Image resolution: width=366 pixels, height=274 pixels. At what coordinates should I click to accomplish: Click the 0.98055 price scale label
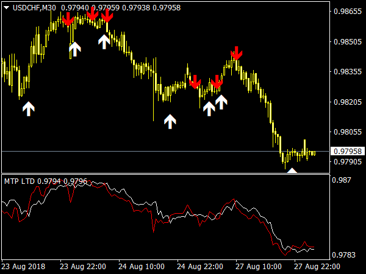click(348, 132)
